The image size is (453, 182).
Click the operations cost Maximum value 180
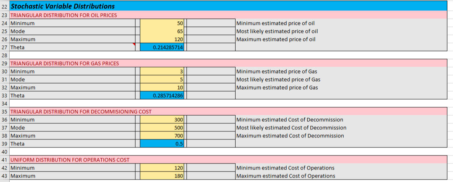coord(162,176)
